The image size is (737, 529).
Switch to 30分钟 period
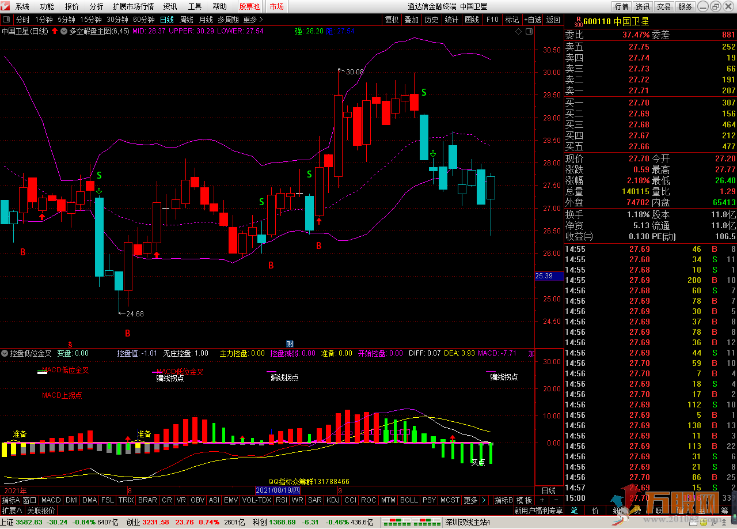(118, 20)
